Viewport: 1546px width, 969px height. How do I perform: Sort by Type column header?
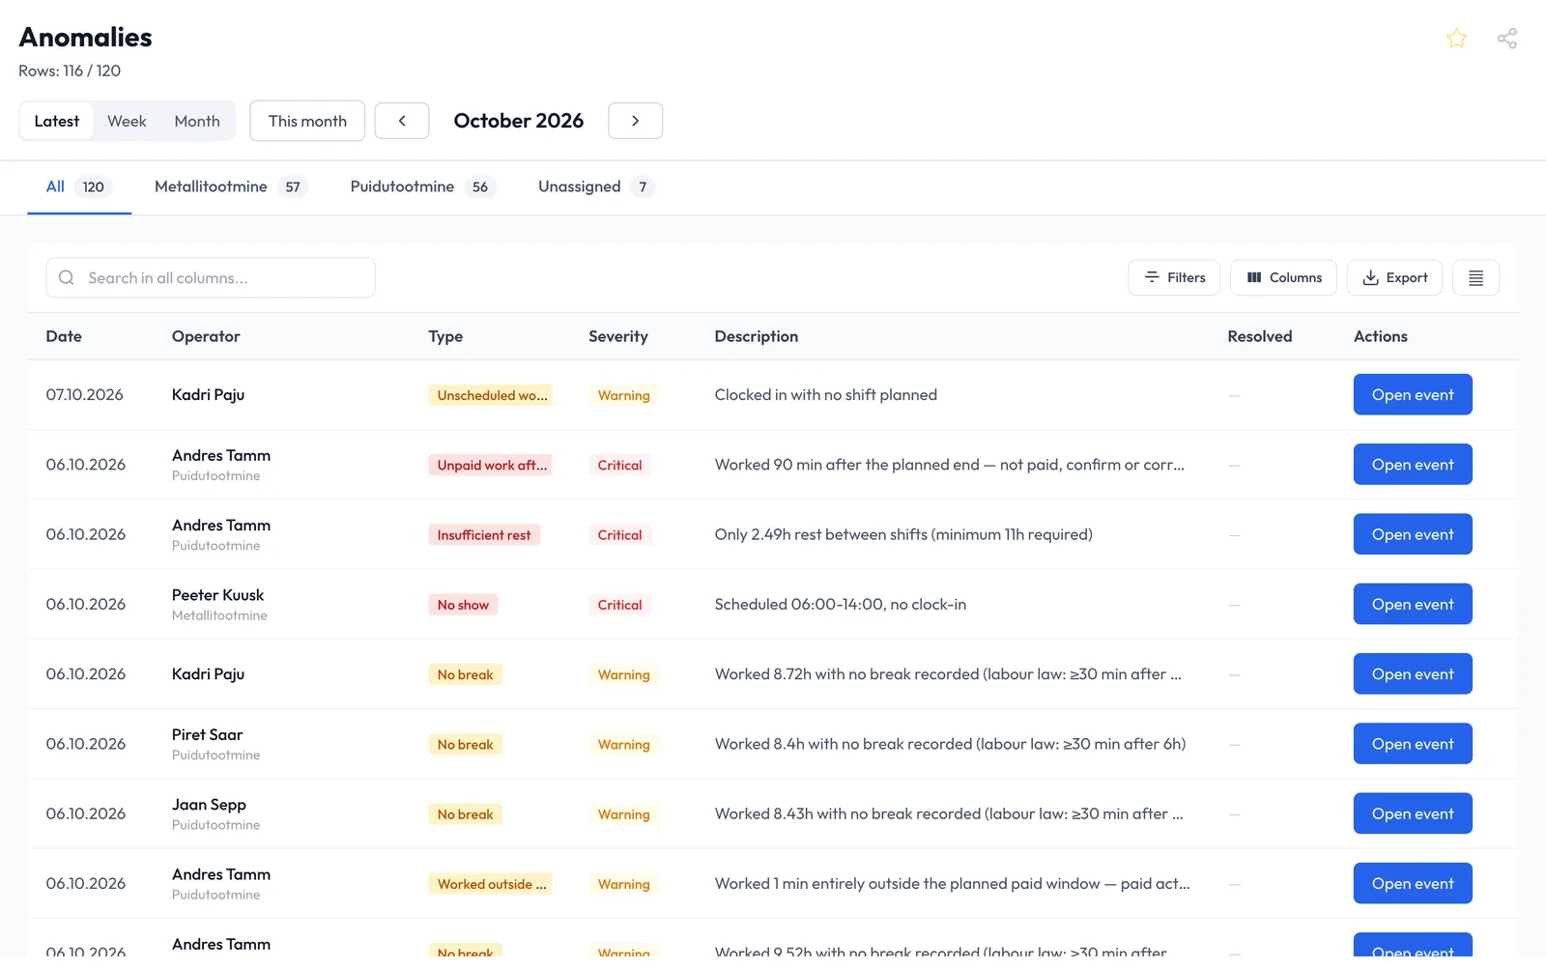click(x=445, y=336)
